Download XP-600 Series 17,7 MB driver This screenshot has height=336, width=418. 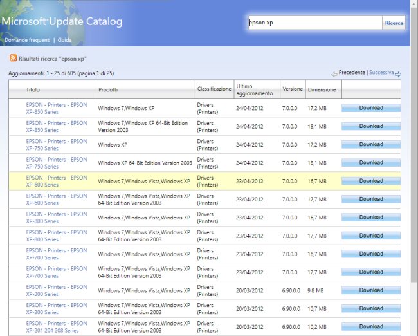coord(371,199)
